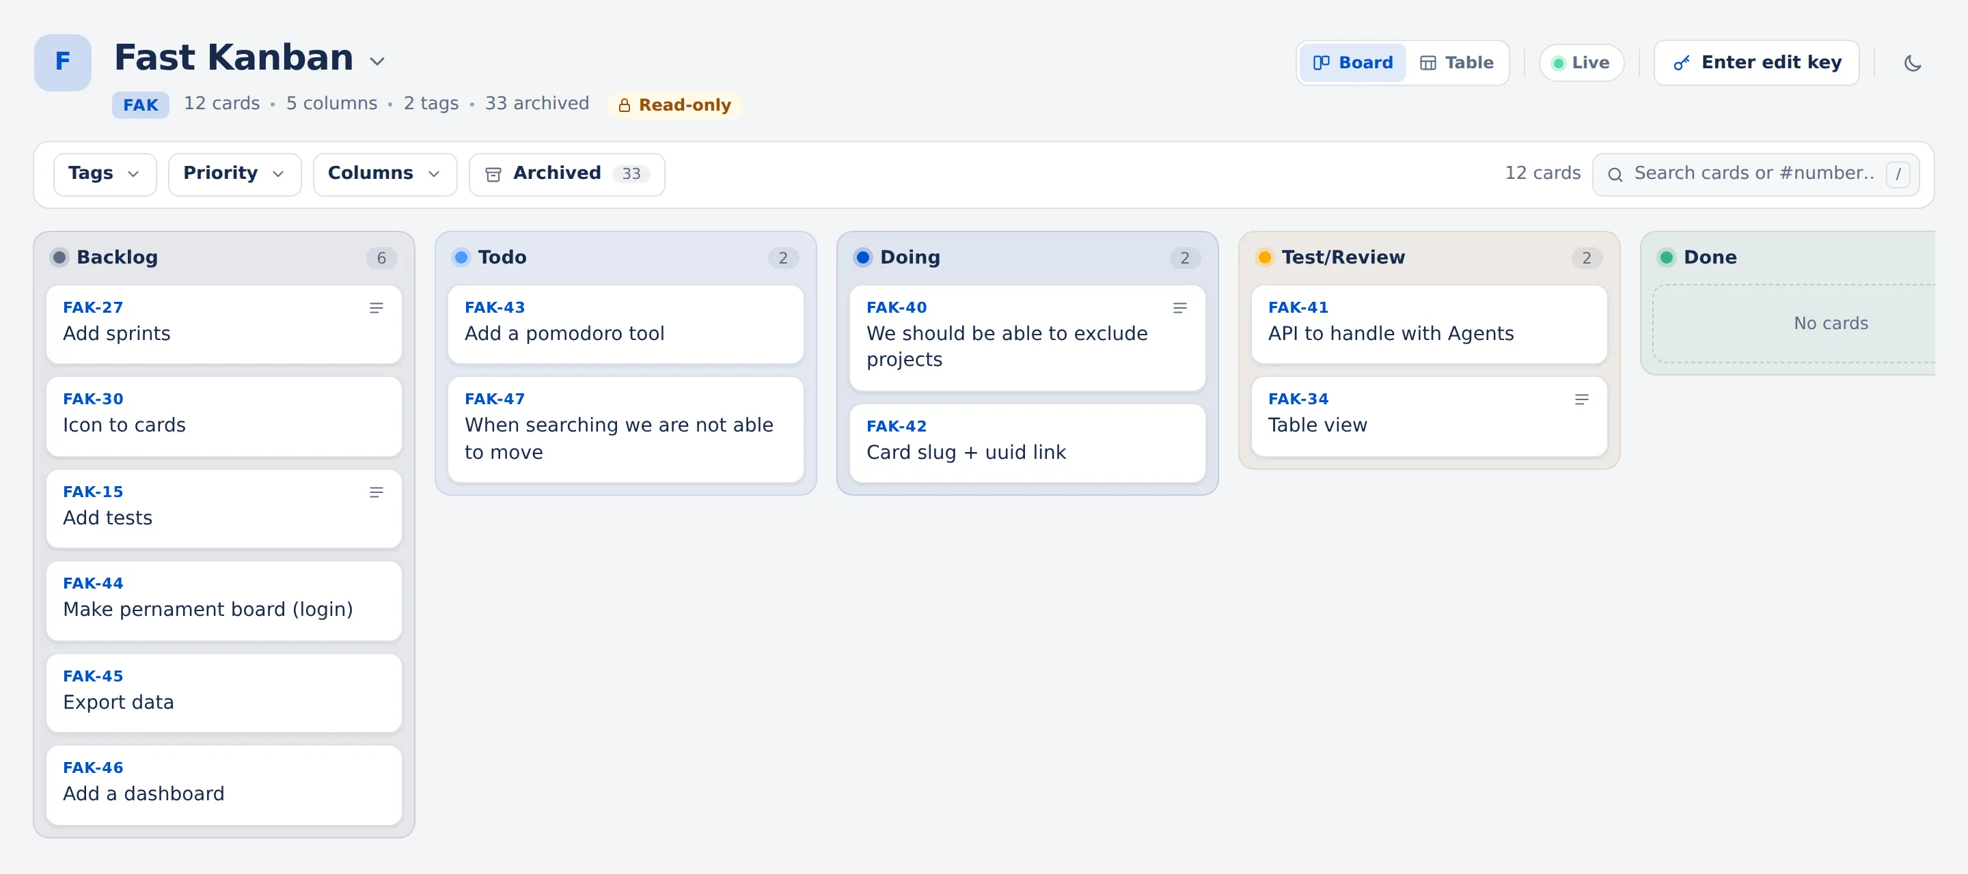1968x874 pixels.
Task: Click the Test/Review column header title
Action: (x=1343, y=257)
